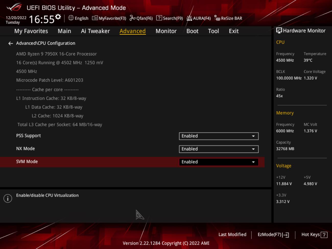Click the 12/20/2022 date text

click(16, 18)
